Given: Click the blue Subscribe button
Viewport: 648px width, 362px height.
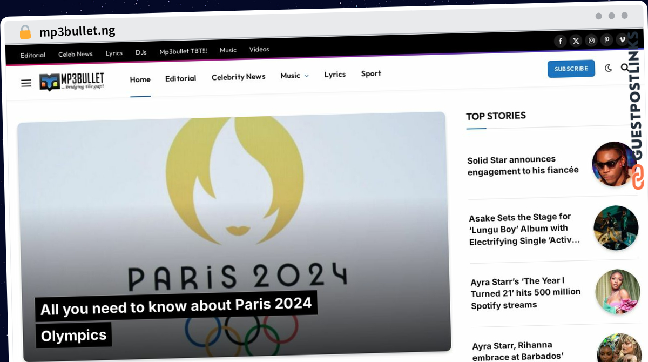Looking at the screenshot, I should [571, 69].
